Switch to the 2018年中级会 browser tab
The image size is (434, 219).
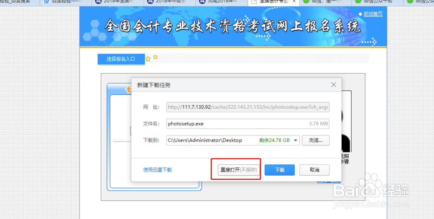click(x=170, y=2)
